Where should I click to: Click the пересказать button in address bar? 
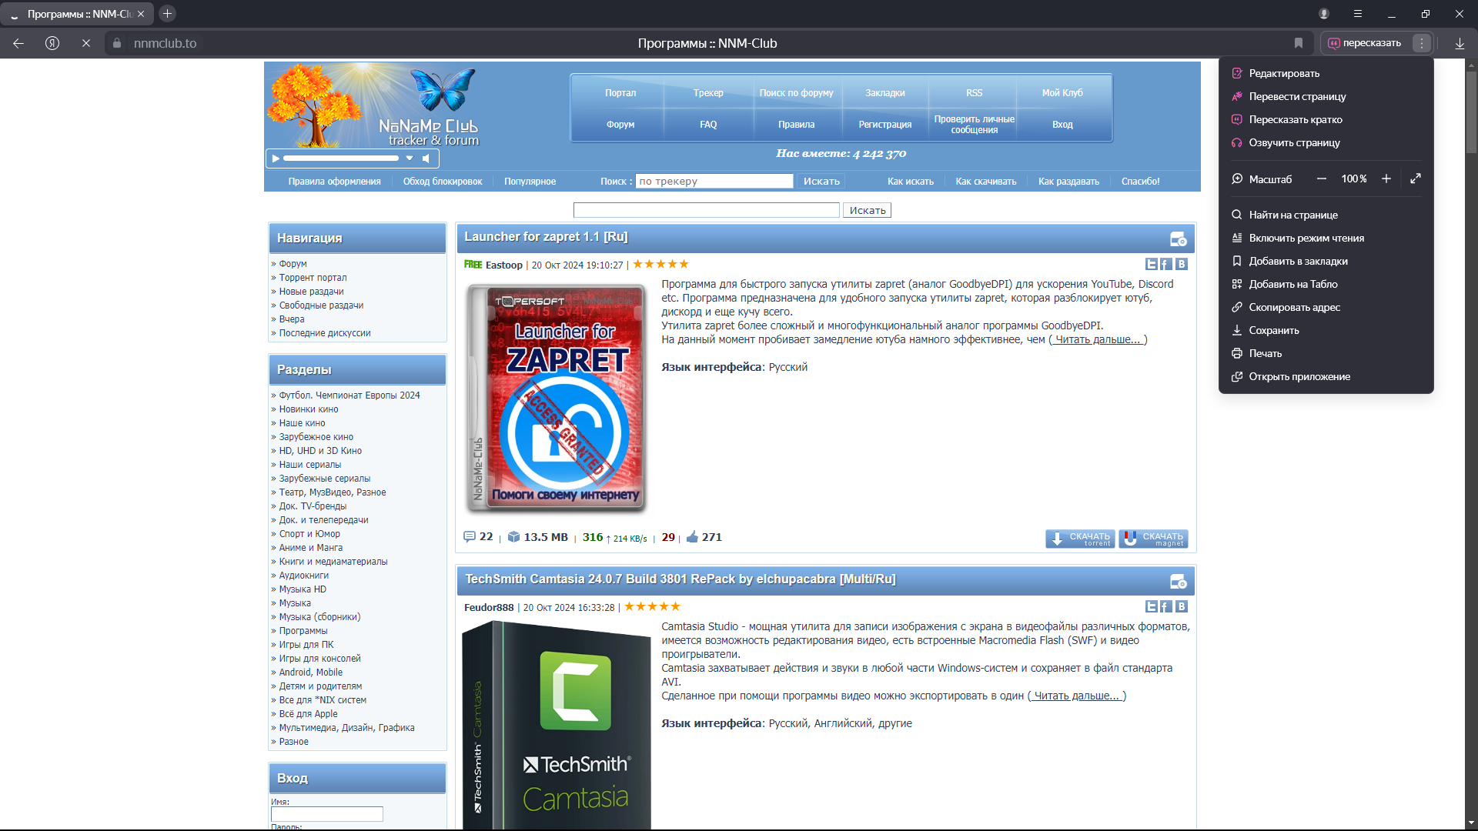pyautogui.click(x=1366, y=43)
